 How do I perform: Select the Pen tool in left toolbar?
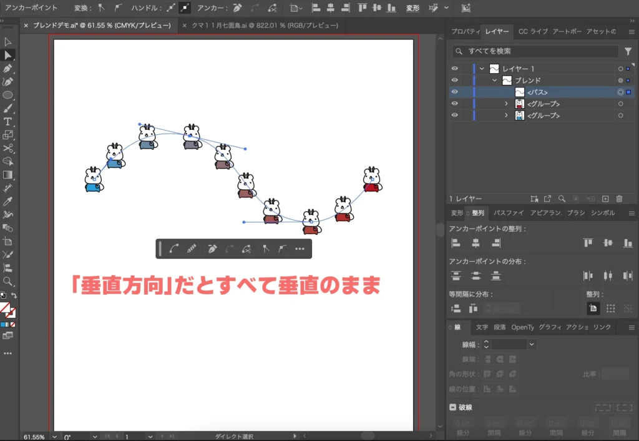[8, 68]
